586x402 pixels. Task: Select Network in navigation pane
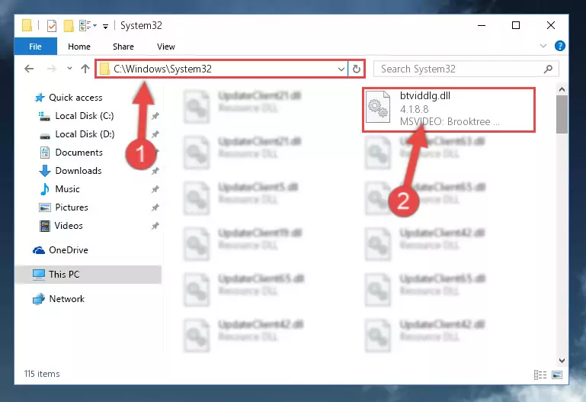click(x=66, y=299)
